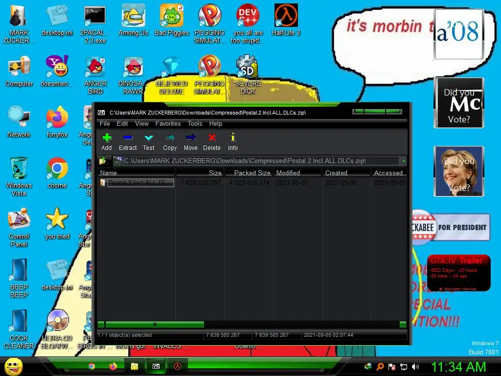Click the Add button in 7-Zip toolbar
Image resolution: width=501 pixels, height=376 pixels.
click(x=106, y=141)
